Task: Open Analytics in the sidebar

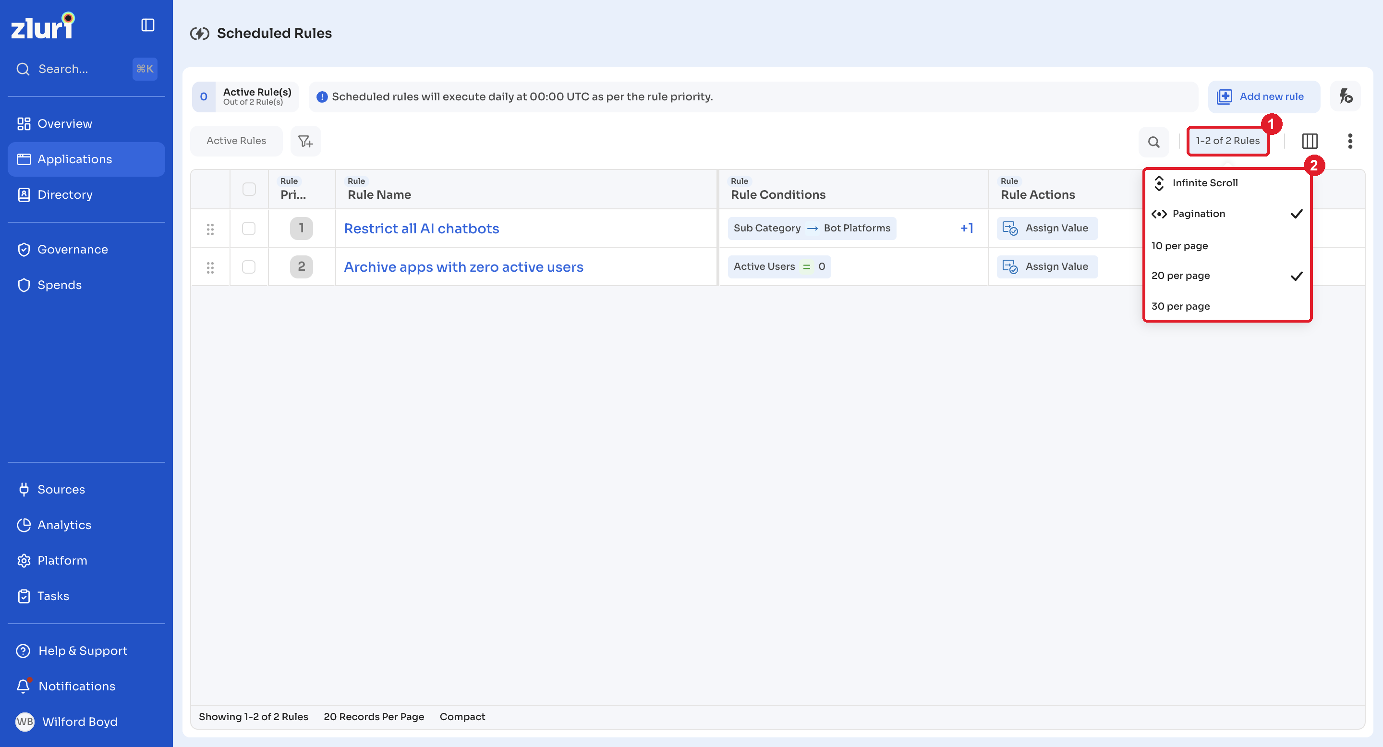Action: 86,525
